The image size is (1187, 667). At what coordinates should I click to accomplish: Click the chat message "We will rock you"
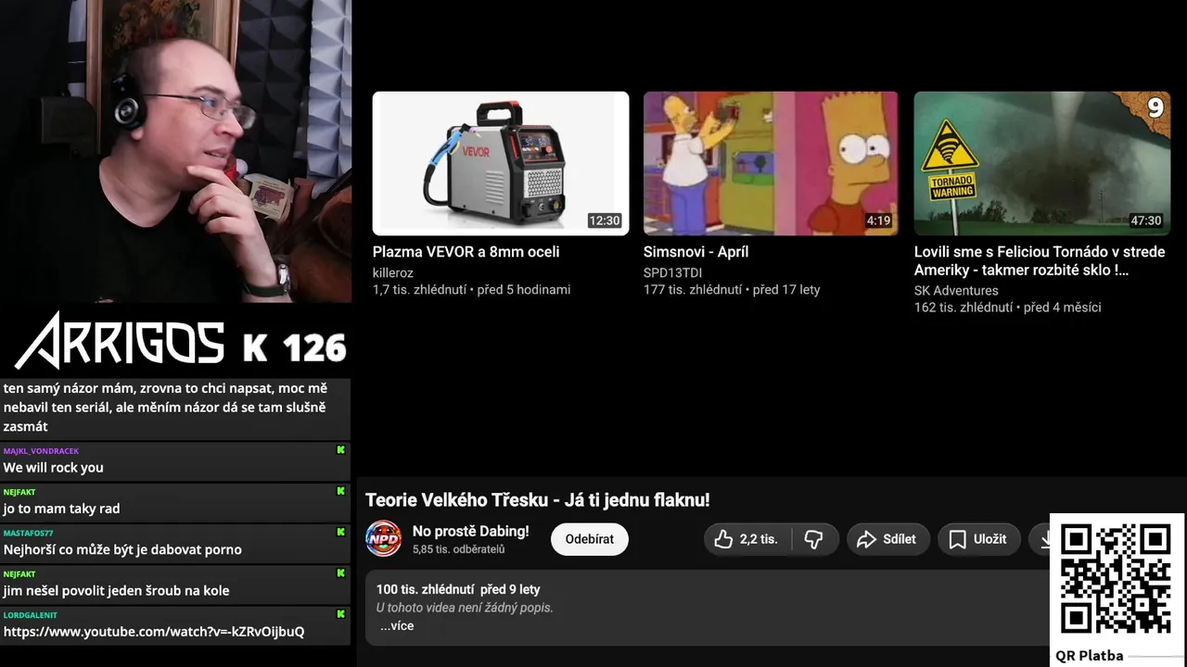pos(53,468)
